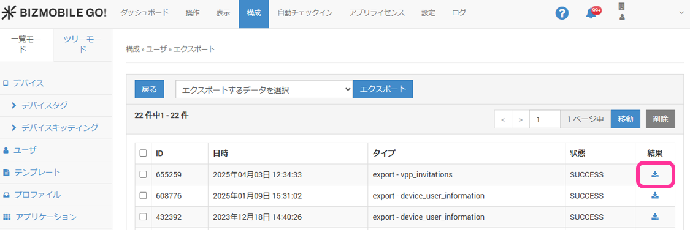Image resolution: width=690 pixels, height=230 pixels.
Task: Click the organization building icon
Action: tap(622, 6)
